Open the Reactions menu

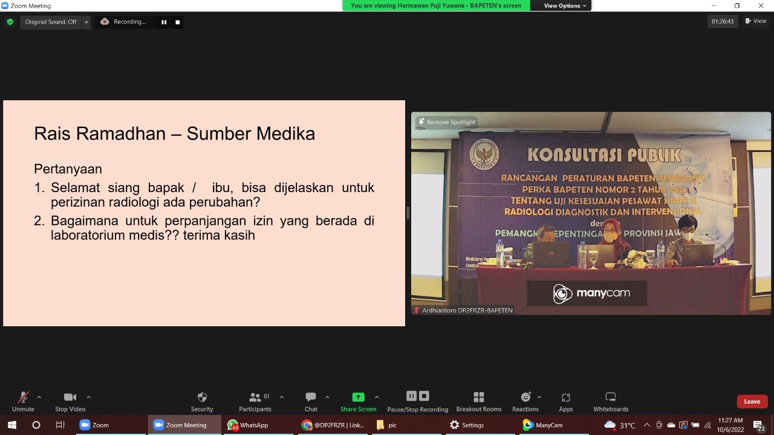coord(525,398)
